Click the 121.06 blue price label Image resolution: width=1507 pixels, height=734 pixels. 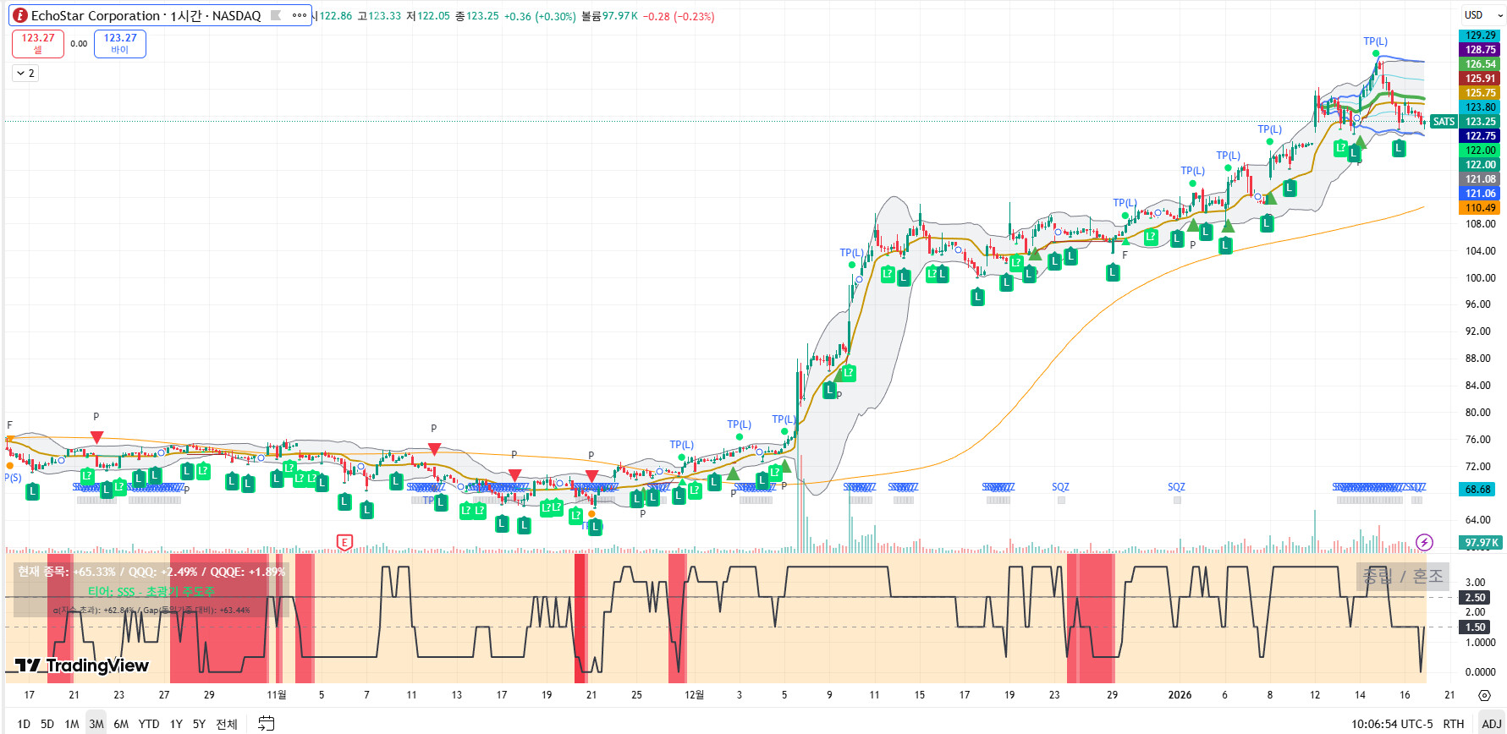coord(1481,194)
